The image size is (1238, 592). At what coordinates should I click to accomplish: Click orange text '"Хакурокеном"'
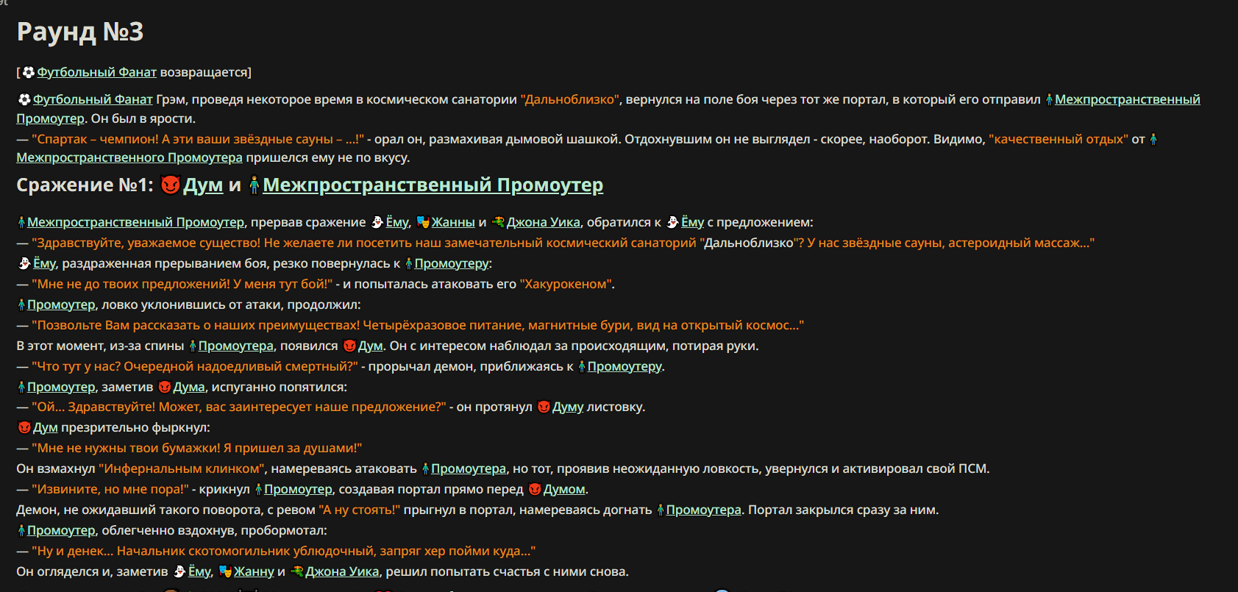coord(565,284)
